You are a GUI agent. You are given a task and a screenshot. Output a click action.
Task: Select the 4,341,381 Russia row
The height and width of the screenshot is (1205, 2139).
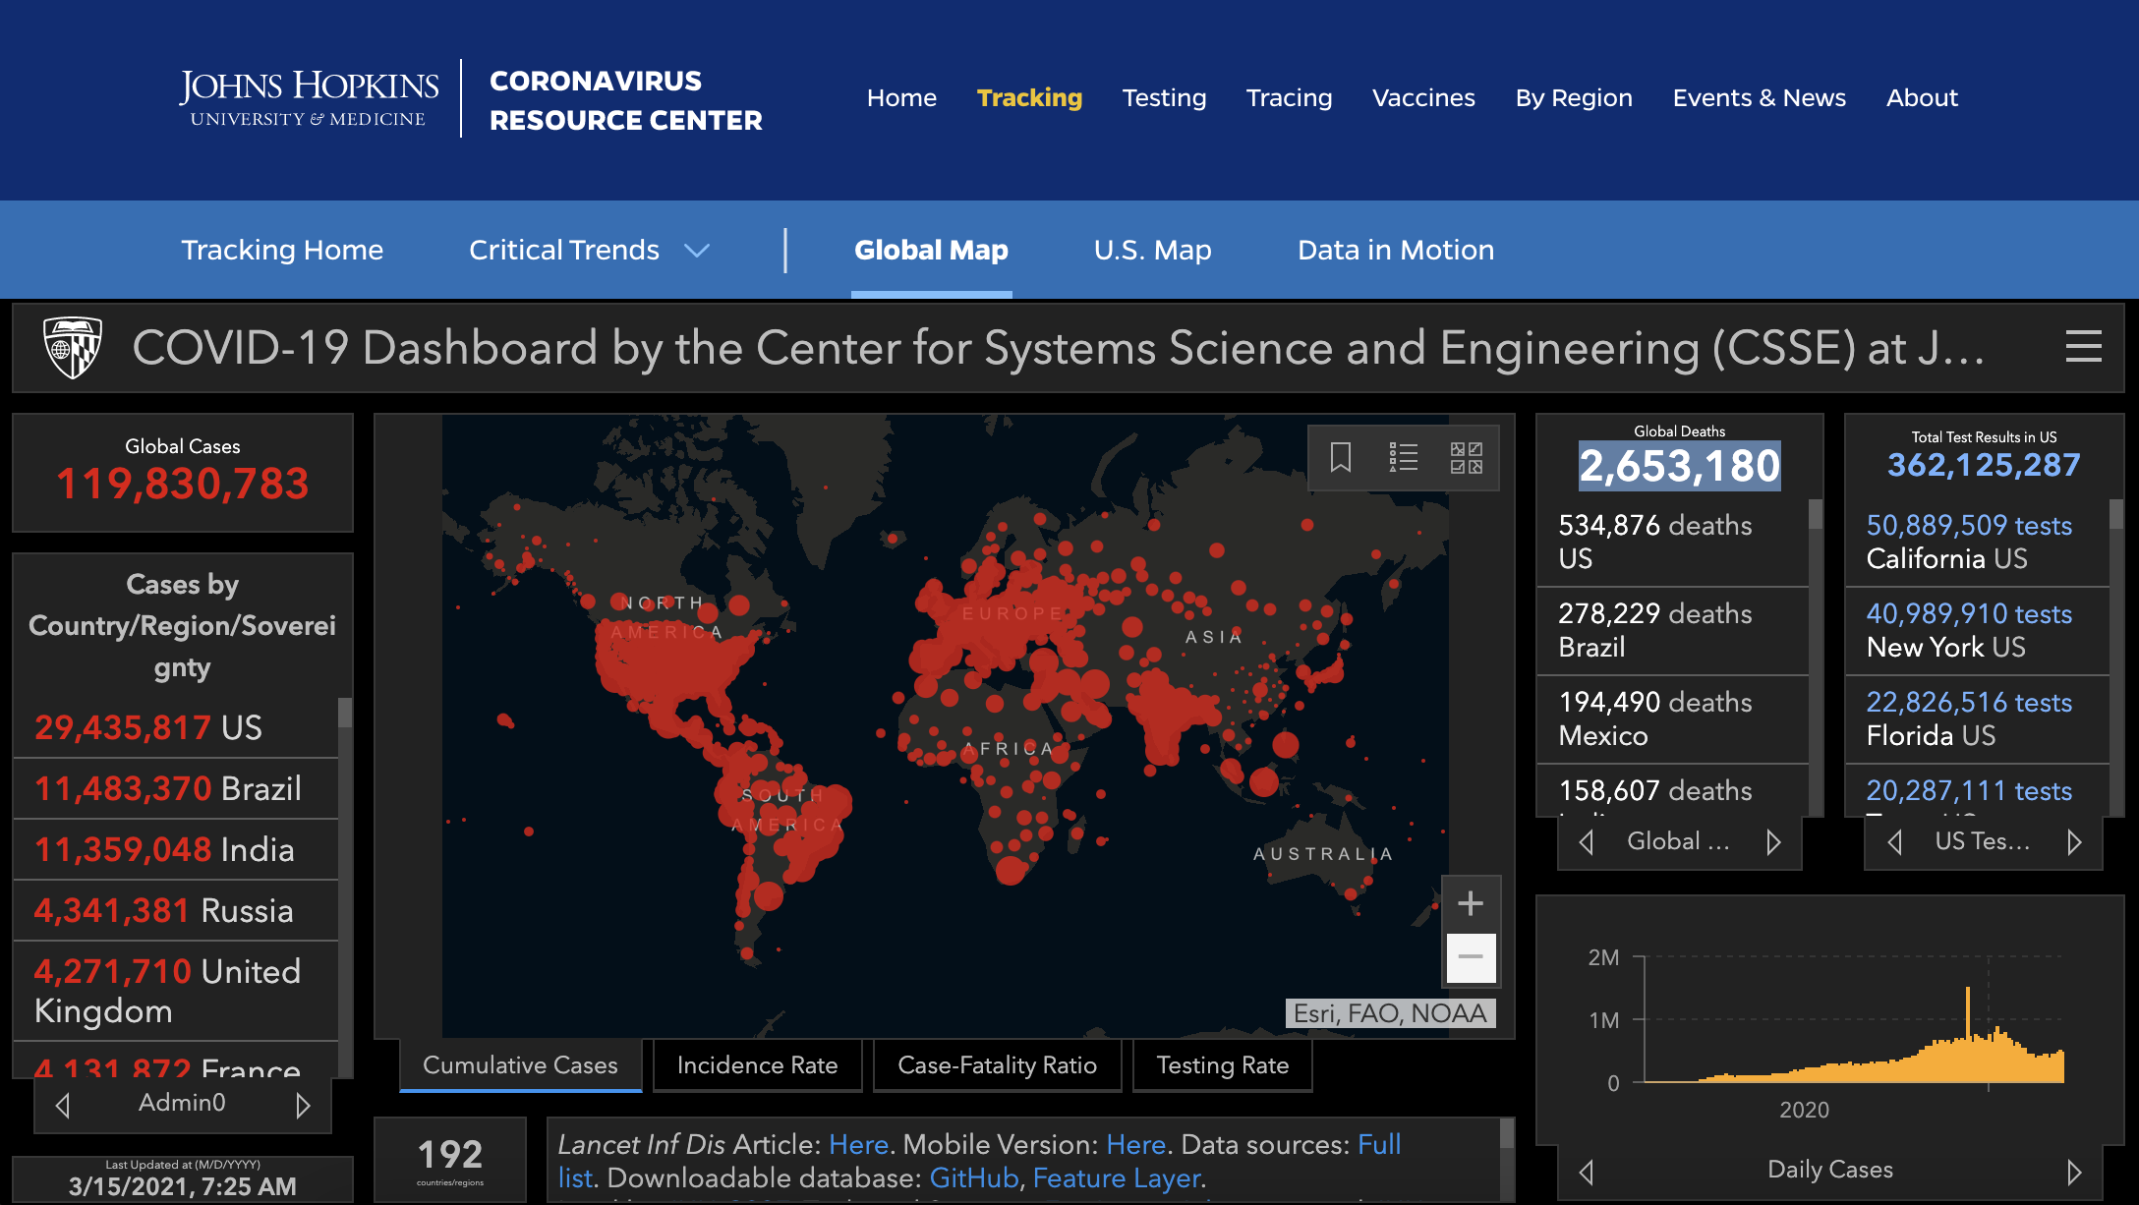point(176,911)
